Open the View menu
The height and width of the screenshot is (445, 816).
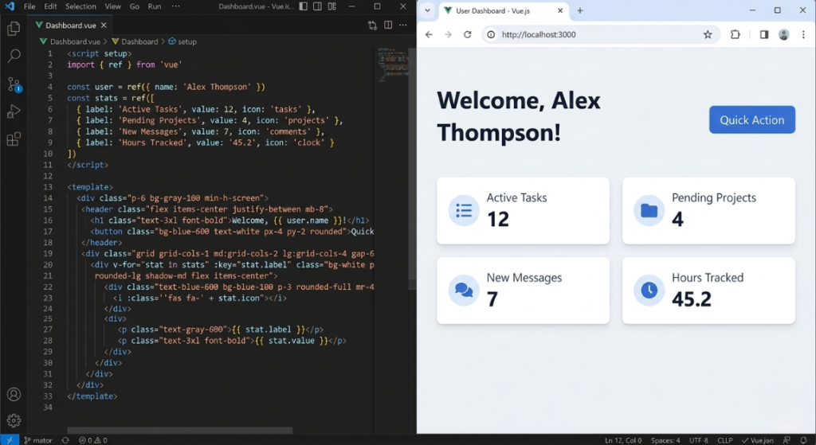[113, 6]
